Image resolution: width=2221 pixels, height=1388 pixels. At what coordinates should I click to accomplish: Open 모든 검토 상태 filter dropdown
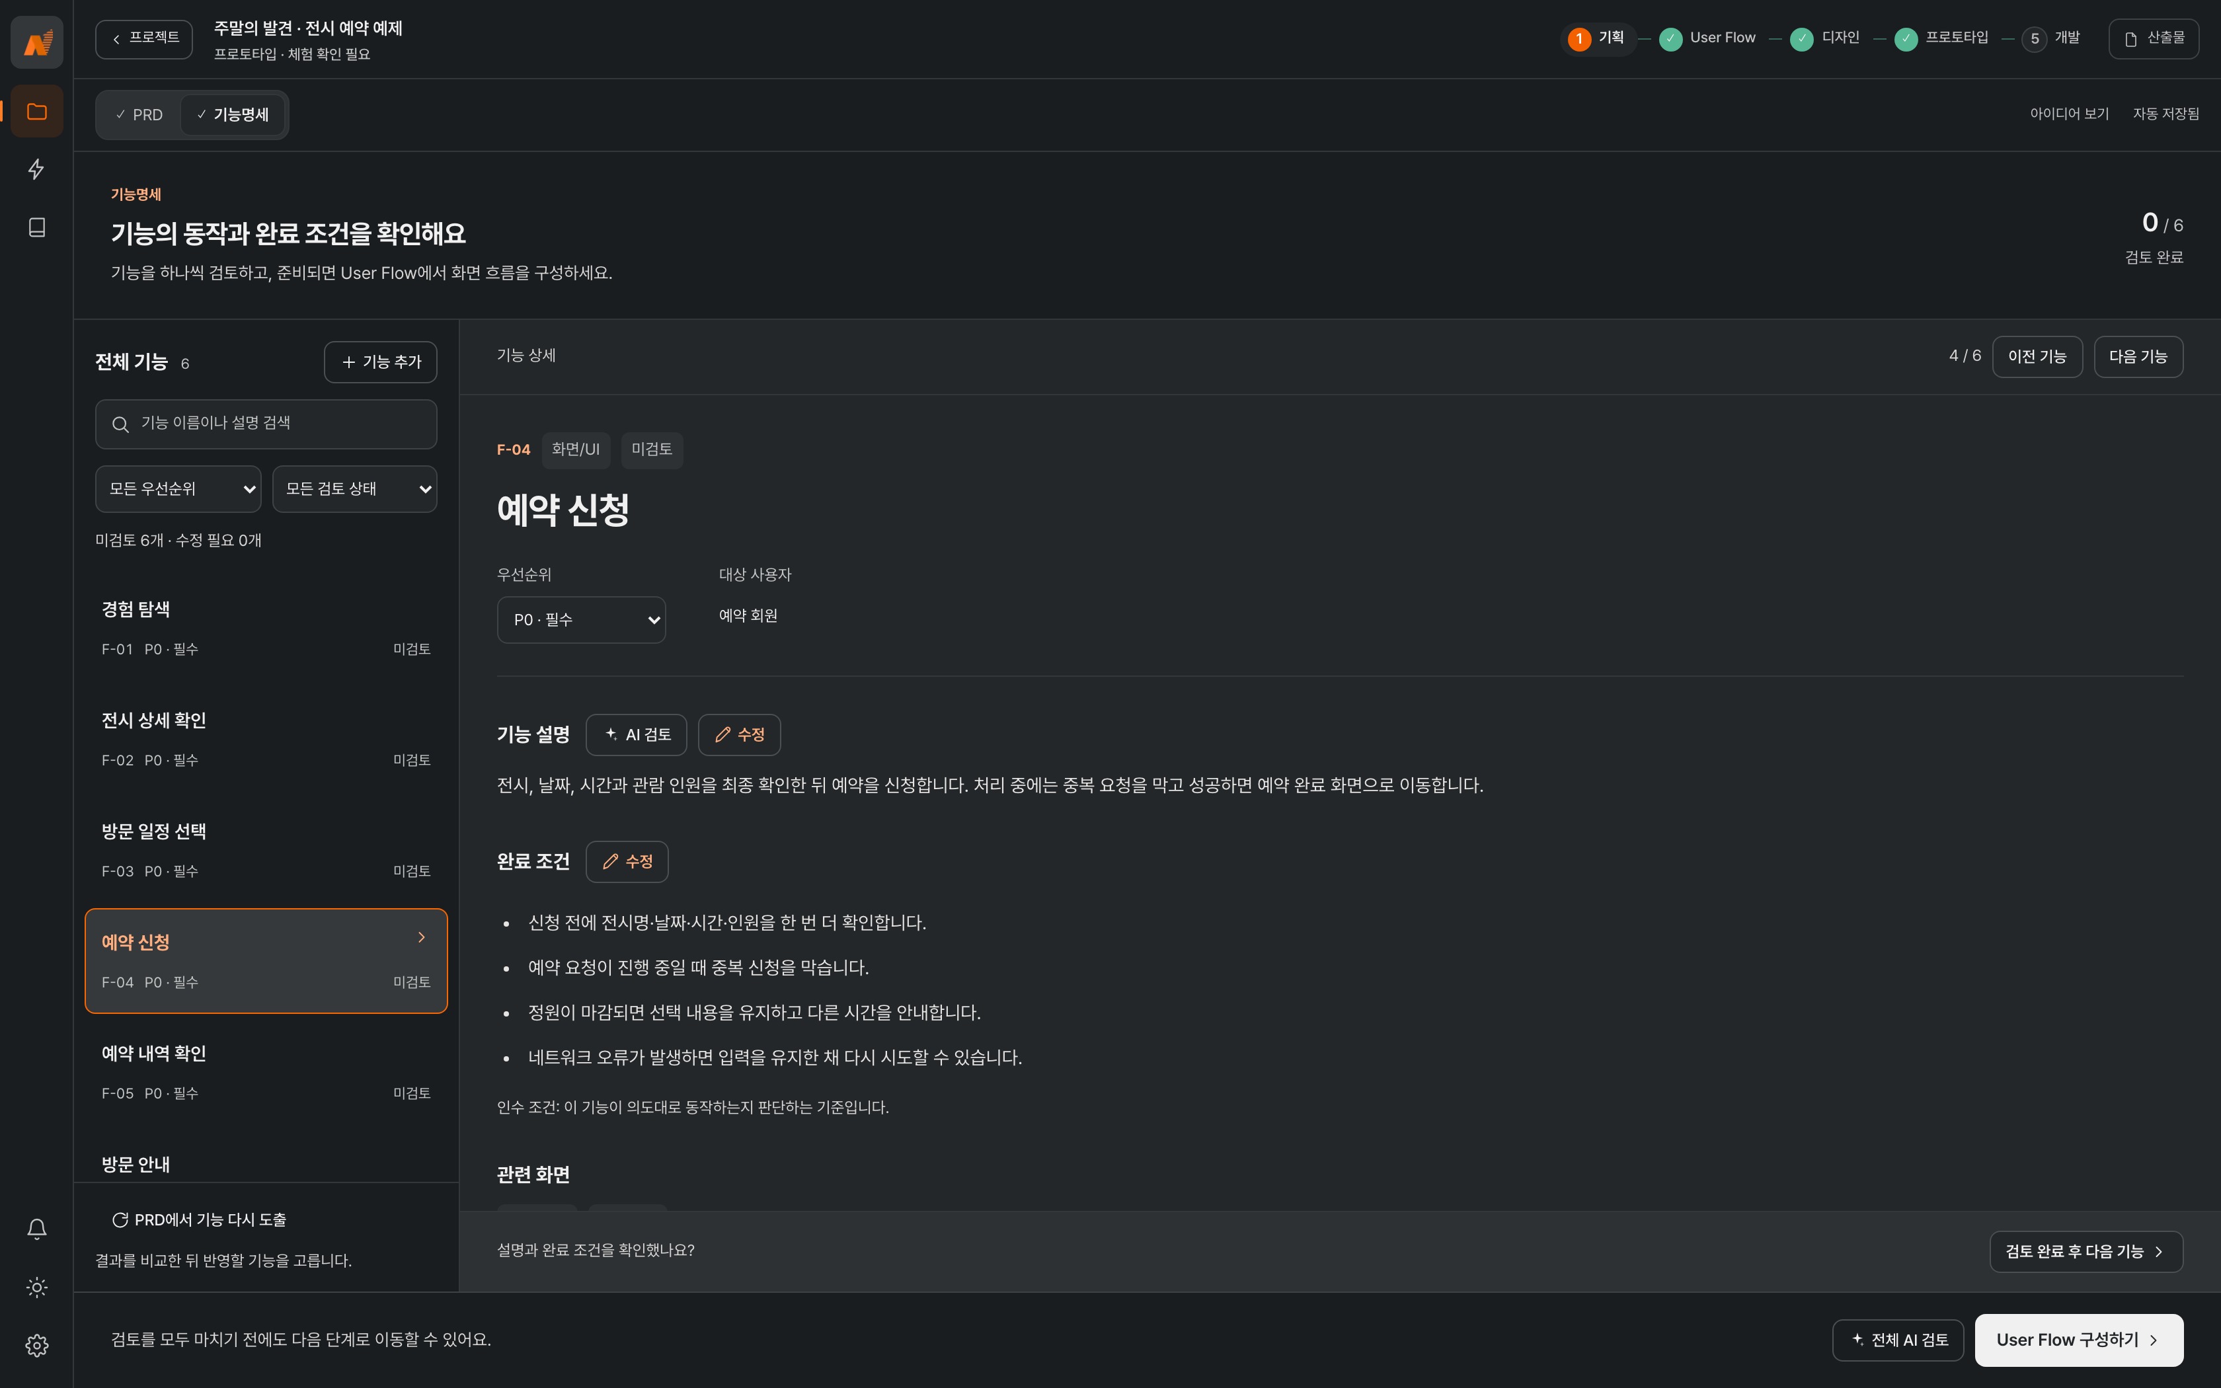(354, 488)
